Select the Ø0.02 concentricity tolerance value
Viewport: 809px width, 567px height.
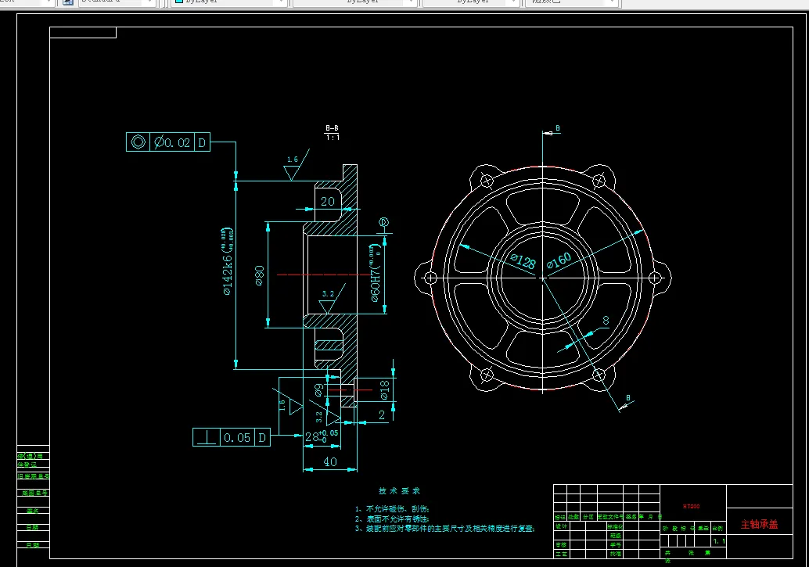(172, 142)
